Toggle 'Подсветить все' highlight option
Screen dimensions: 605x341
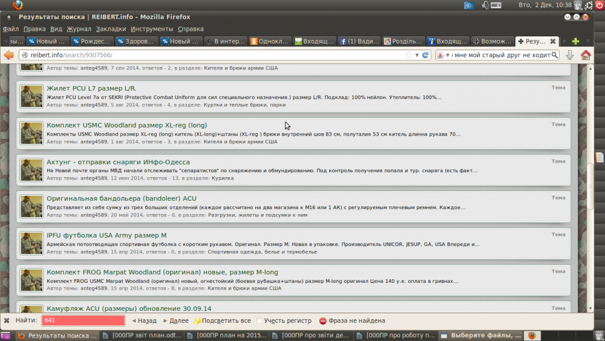tap(222, 320)
